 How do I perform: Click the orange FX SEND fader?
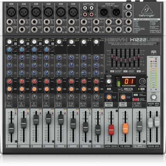click(x=125, y=129)
